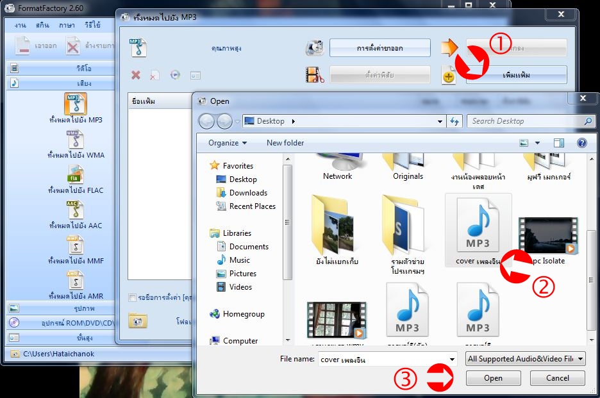Click the Forward navigation button in Open dialog

(x=224, y=122)
